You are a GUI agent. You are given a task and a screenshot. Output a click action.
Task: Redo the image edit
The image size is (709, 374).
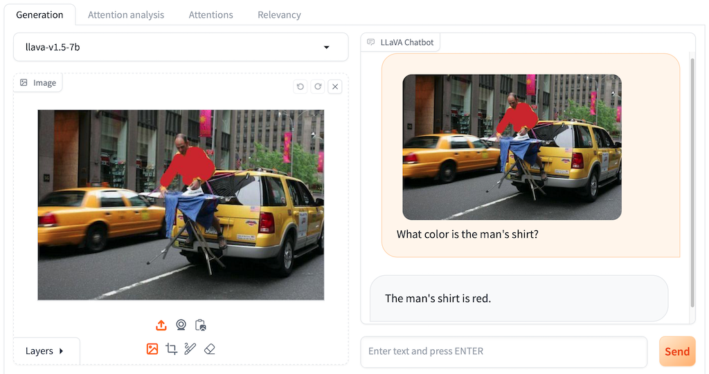(318, 86)
